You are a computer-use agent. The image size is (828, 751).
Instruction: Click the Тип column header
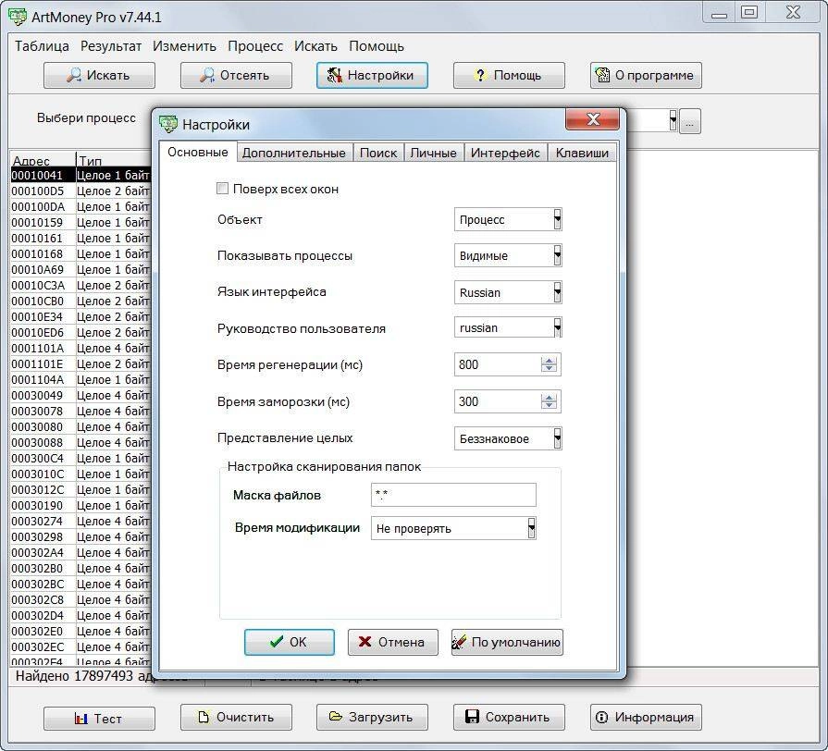[114, 160]
